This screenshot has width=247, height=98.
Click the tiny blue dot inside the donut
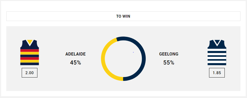coord(133,52)
